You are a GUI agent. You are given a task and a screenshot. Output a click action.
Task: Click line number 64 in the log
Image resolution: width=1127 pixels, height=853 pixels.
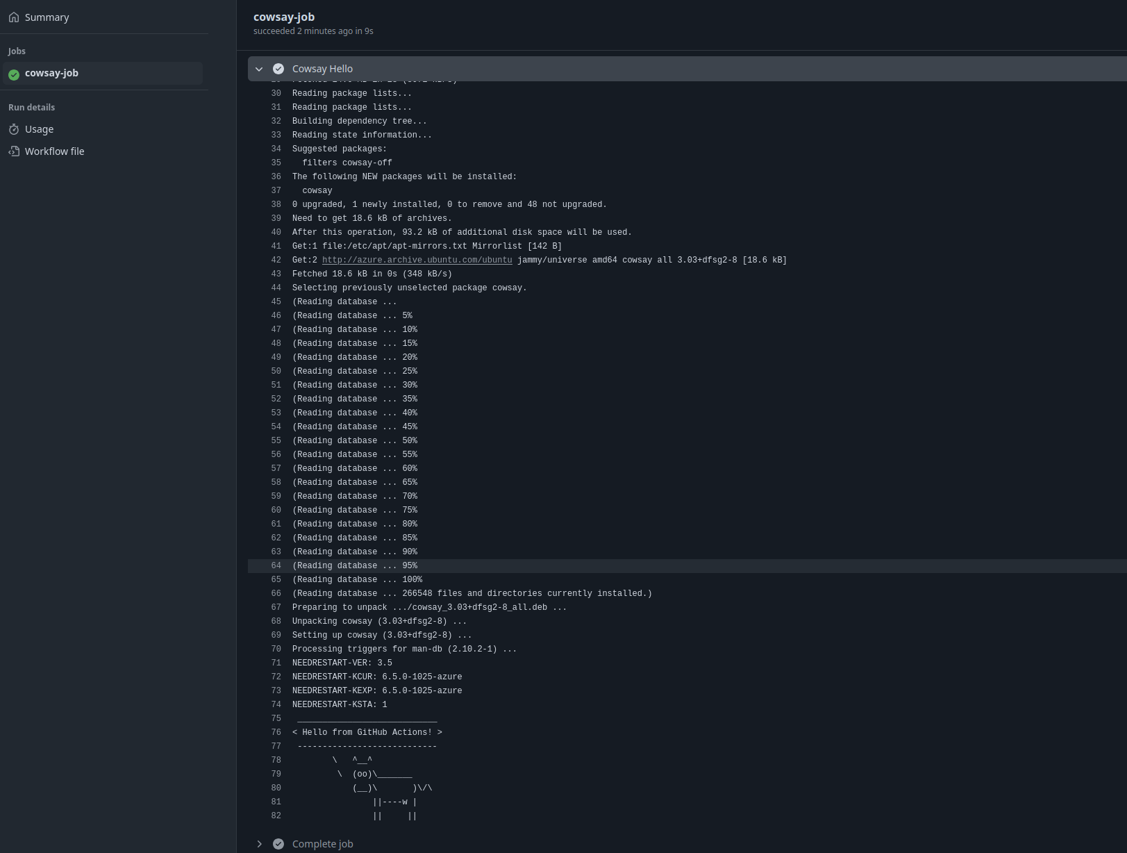(x=276, y=565)
